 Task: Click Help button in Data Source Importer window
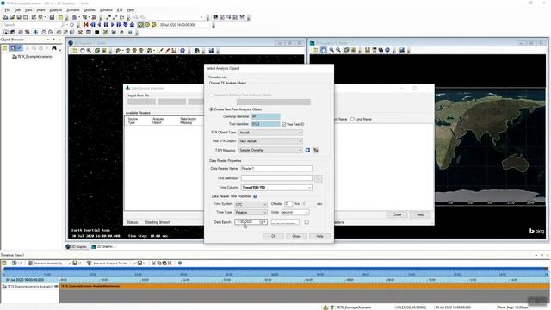click(x=420, y=214)
